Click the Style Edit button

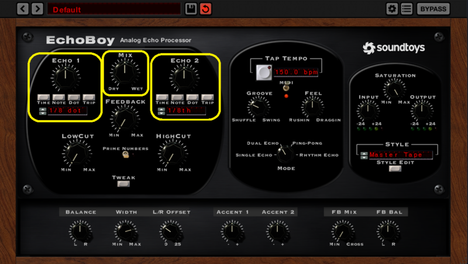pos(395,169)
